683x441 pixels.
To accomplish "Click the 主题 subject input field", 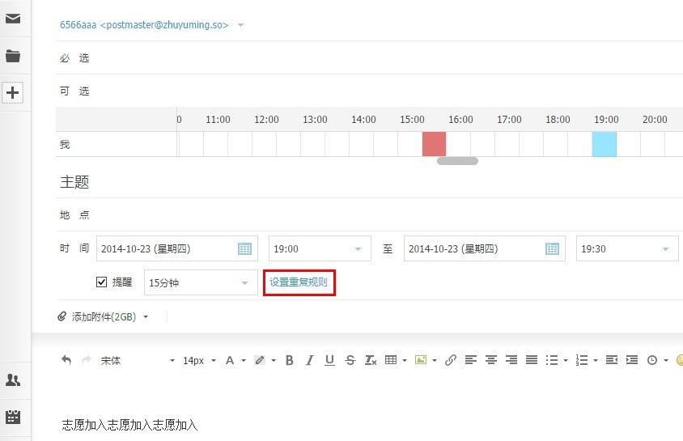I will [364, 182].
